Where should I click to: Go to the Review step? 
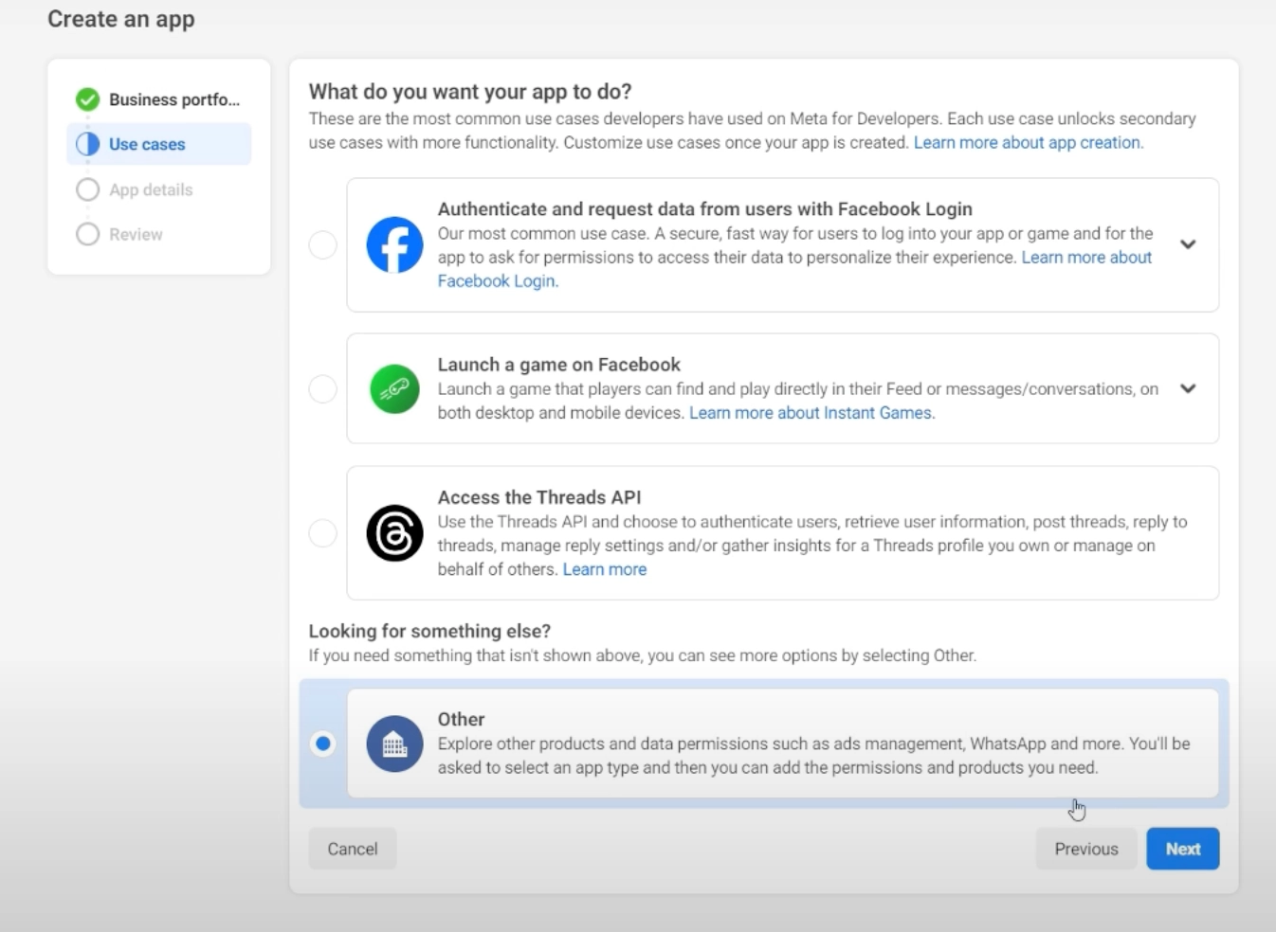[159, 234]
